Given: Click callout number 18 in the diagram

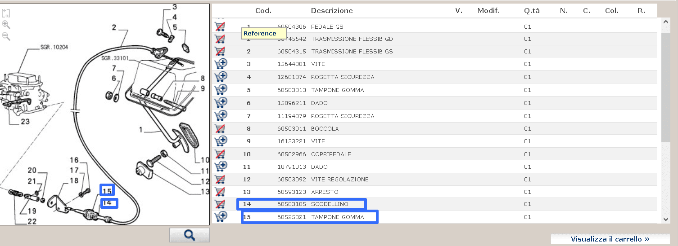Looking at the screenshot, I should (x=73, y=181).
